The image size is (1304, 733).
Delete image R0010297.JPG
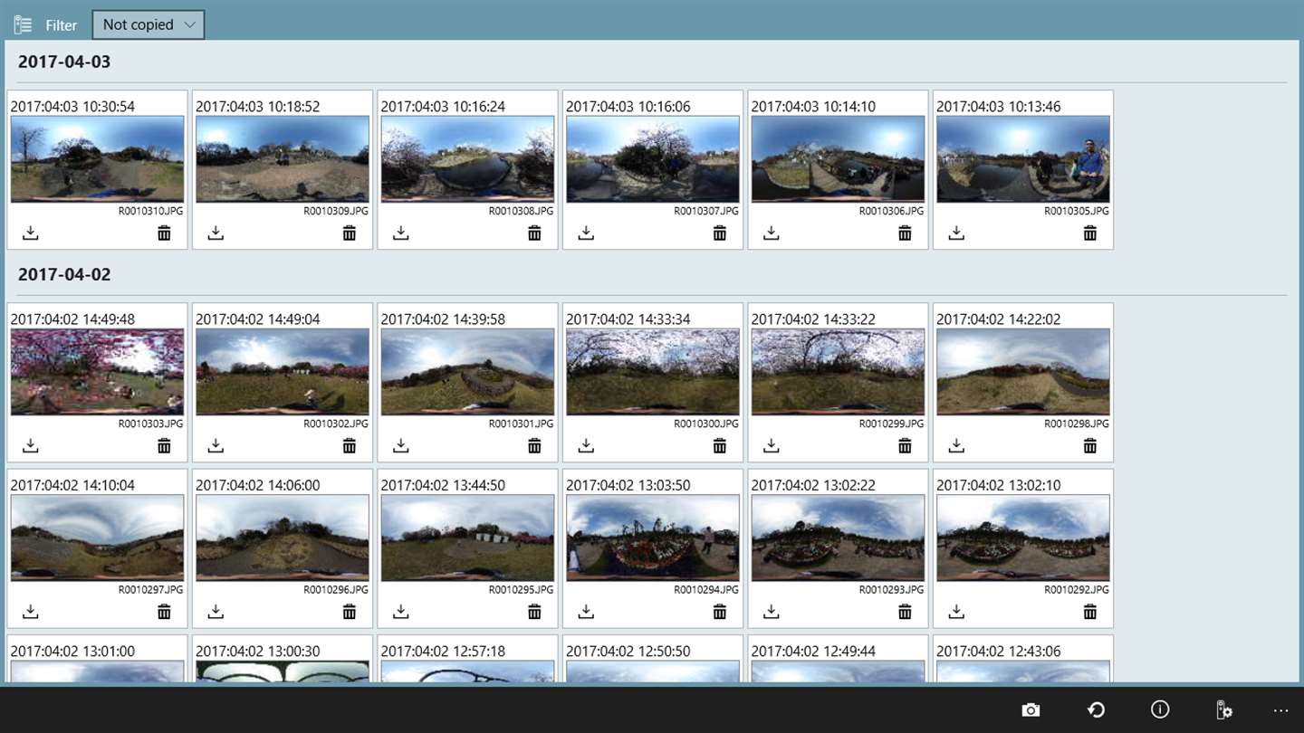pyautogui.click(x=164, y=612)
